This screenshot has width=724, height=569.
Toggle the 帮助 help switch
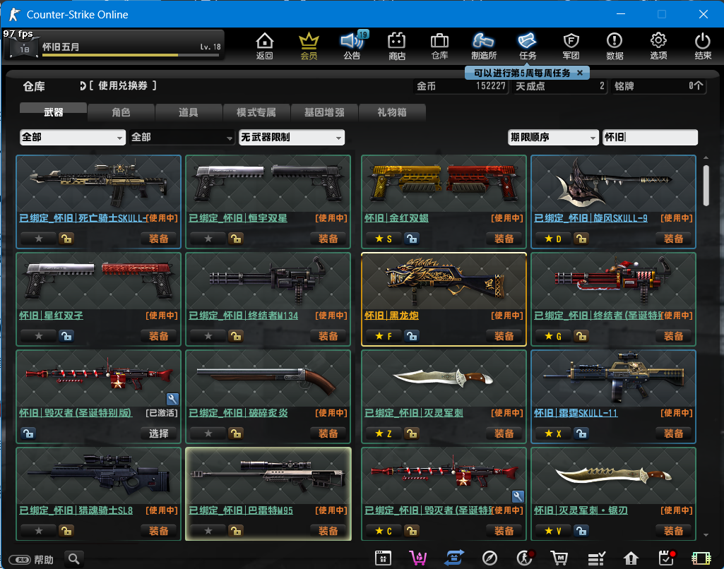19,559
